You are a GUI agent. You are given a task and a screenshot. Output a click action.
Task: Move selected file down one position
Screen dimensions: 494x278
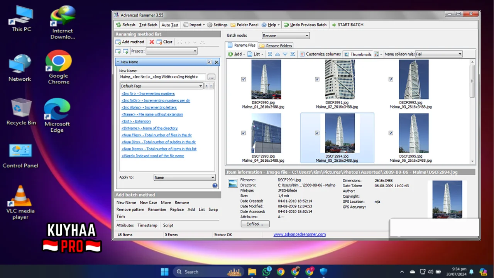click(285, 54)
